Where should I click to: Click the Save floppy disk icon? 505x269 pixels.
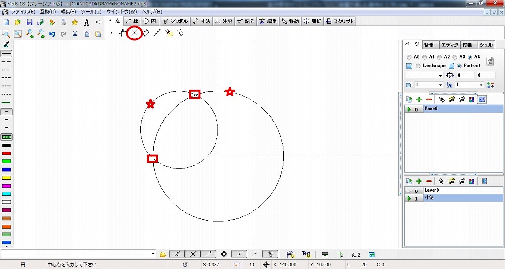(x=29, y=22)
